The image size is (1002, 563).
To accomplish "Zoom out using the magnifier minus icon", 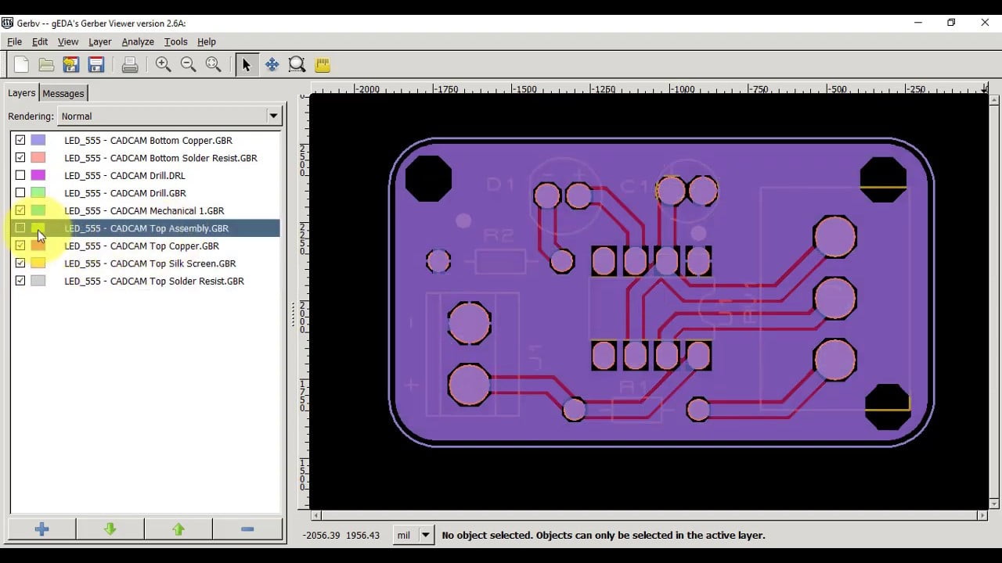I will pyautogui.click(x=188, y=65).
